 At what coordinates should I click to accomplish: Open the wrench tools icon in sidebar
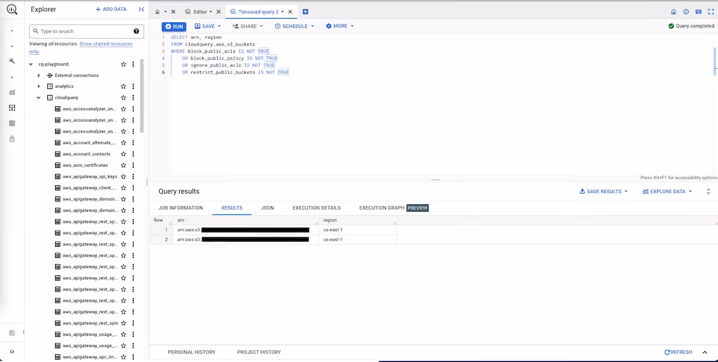click(12, 61)
